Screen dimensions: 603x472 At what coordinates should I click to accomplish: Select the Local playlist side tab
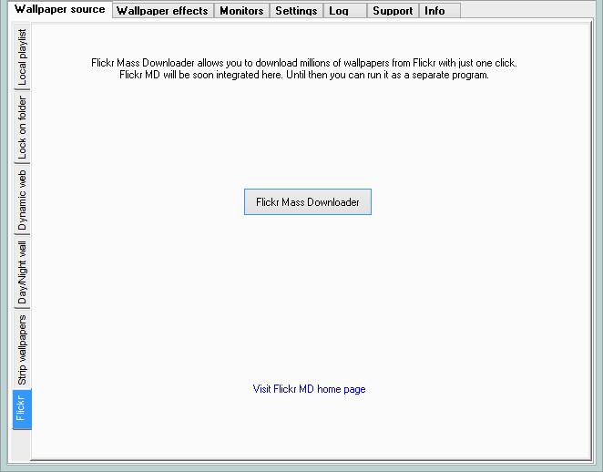22,59
